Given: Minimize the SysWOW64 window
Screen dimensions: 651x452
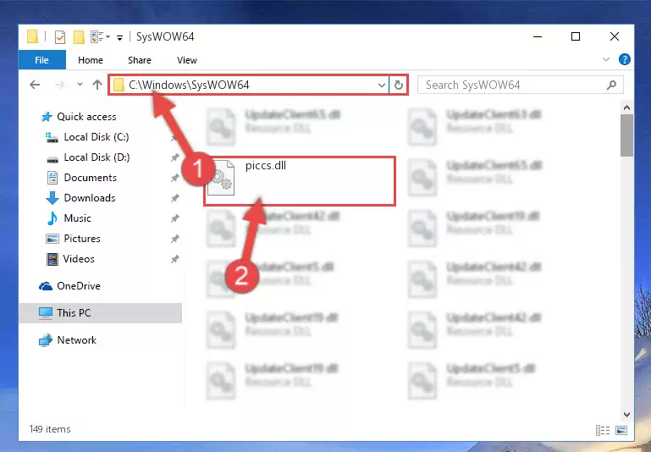Looking at the screenshot, I should (x=538, y=36).
